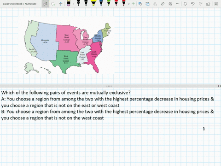Open the Share icon

click(208, 4)
